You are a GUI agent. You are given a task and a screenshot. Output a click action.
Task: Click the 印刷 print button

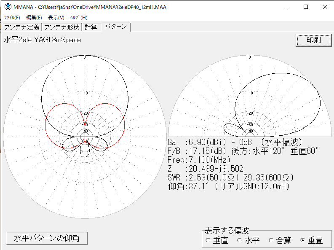(x=313, y=40)
